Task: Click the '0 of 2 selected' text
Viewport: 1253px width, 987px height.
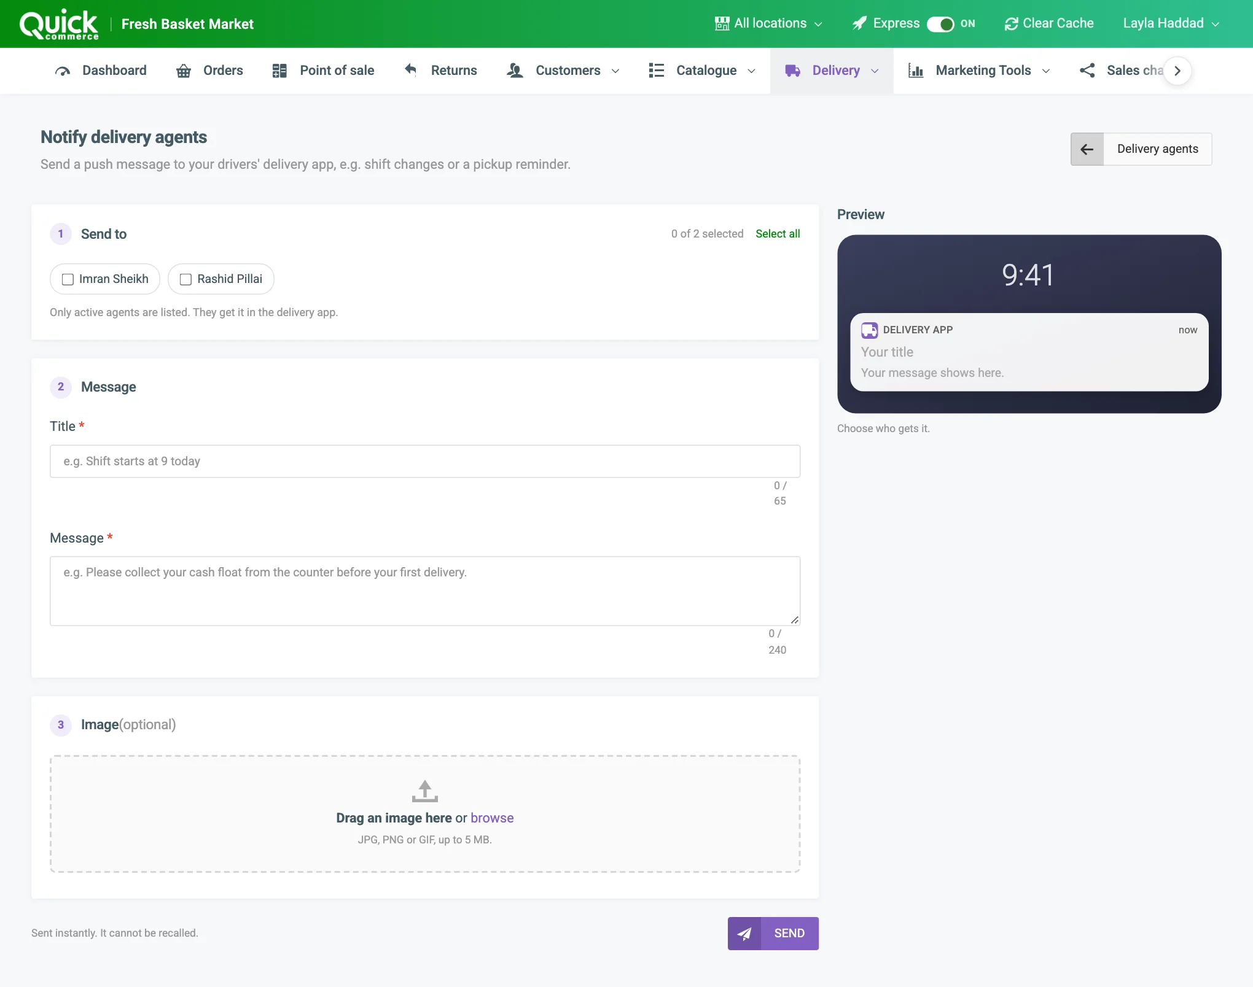Action: pyautogui.click(x=707, y=234)
